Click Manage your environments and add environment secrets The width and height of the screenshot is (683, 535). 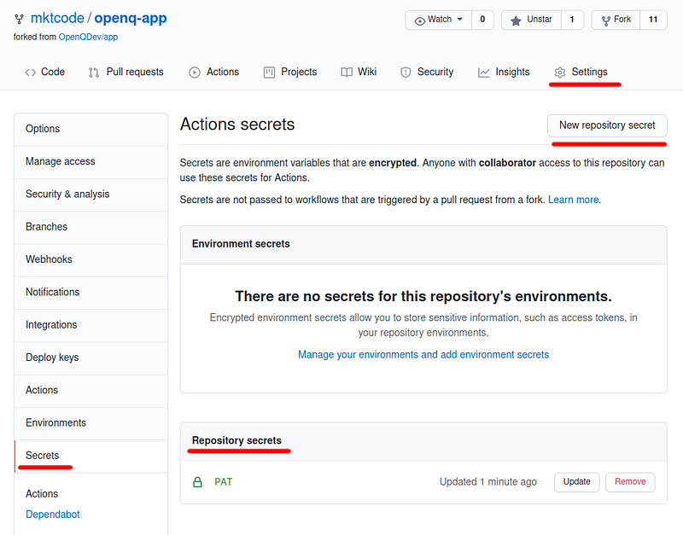(x=423, y=355)
